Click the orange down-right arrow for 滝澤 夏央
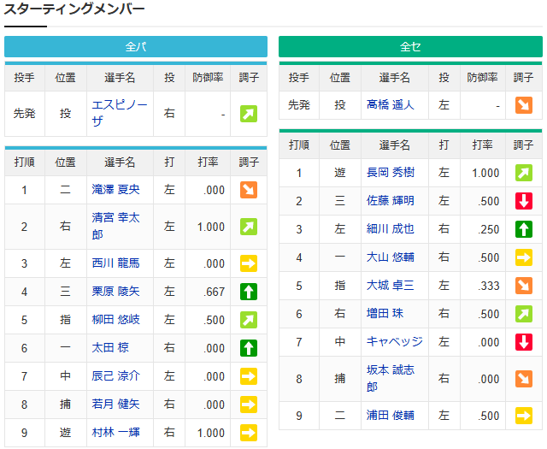 [249, 190]
